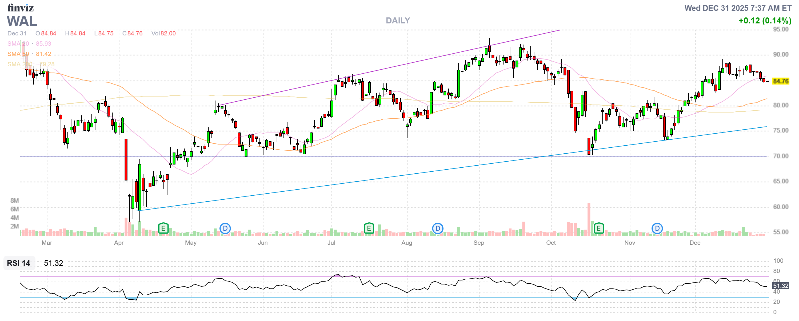This screenshot has width=799, height=321.
Task: Click the July earnings E marker
Action: coord(369,229)
